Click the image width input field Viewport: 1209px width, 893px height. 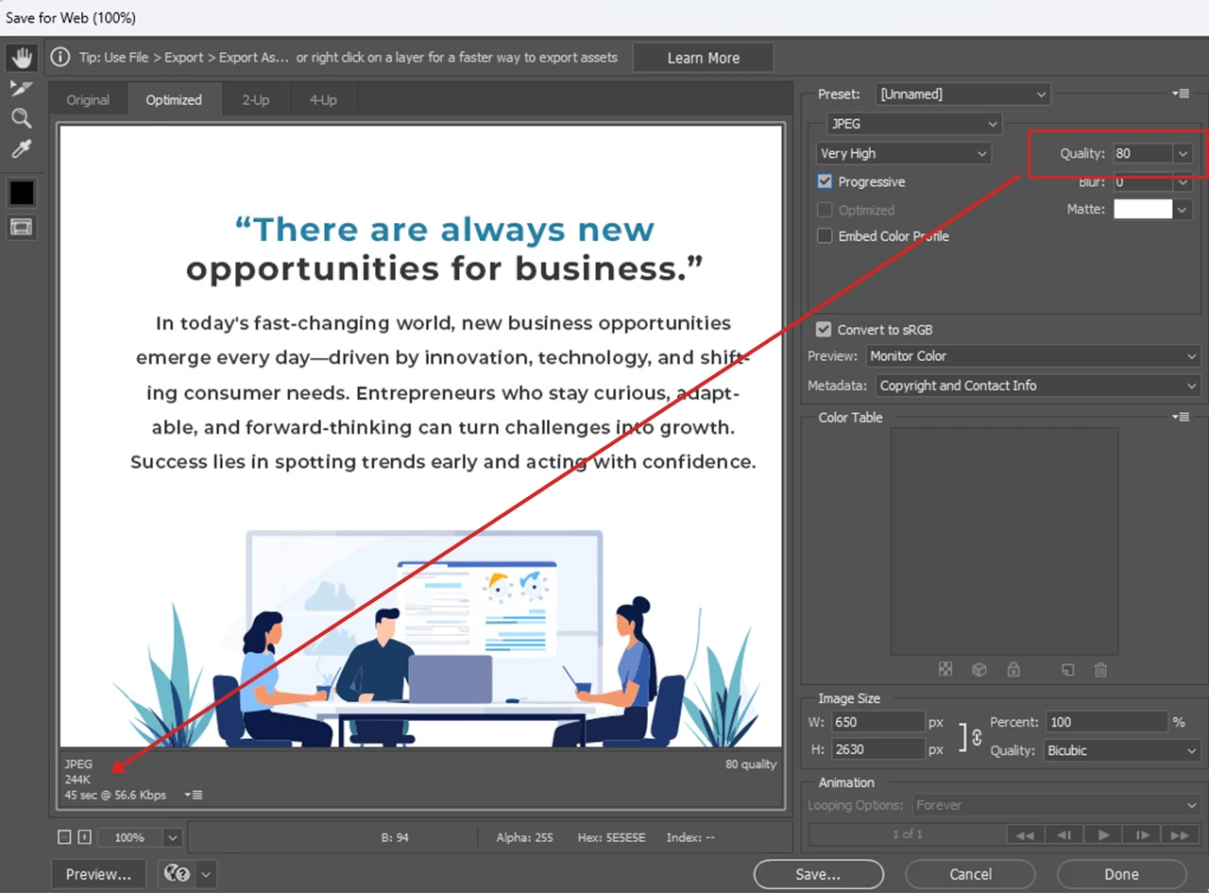878,722
